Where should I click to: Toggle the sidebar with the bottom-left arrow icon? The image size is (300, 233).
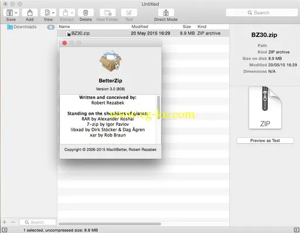5,230
